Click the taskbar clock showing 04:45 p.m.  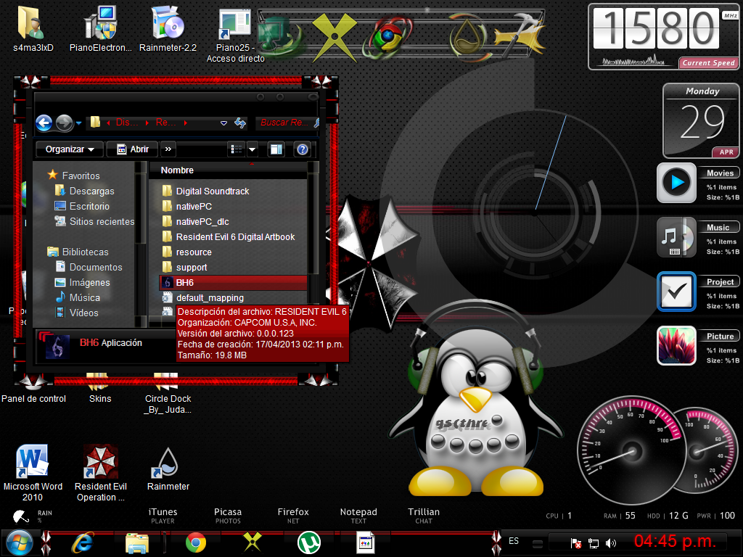pos(675,541)
